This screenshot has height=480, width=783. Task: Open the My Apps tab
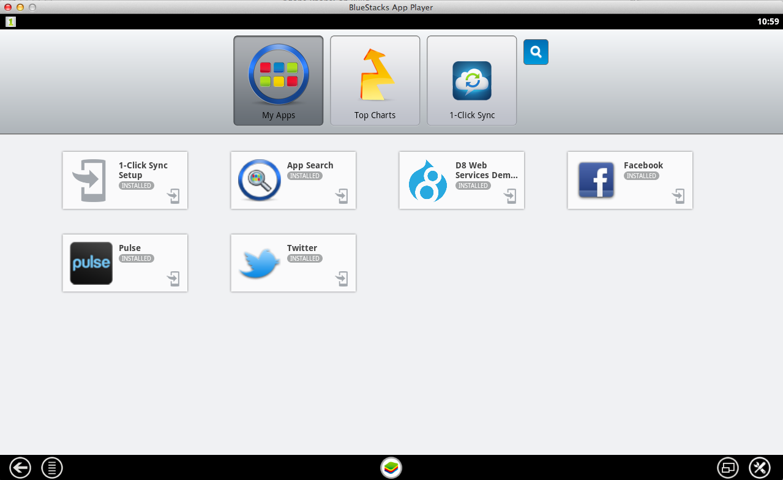(x=278, y=80)
